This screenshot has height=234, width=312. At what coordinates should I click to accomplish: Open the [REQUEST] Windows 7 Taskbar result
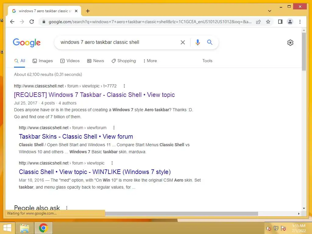(x=94, y=95)
